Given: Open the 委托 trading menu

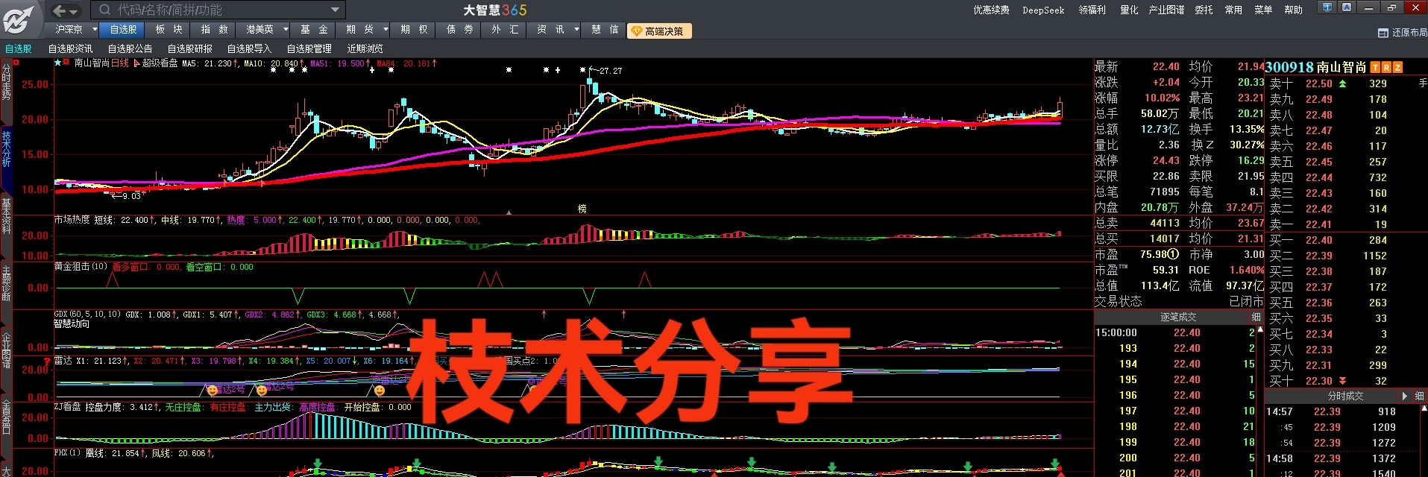Looking at the screenshot, I should click(x=1204, y=10).
